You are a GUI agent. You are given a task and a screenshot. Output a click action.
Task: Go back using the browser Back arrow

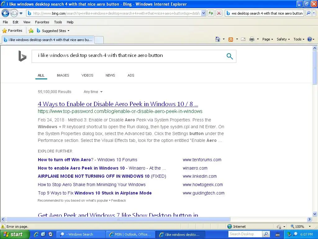[x=6, y=13]
